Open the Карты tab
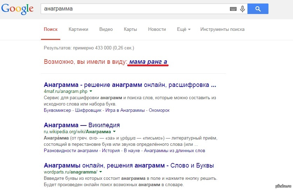293x190 pixels. [x=130, y=29]
